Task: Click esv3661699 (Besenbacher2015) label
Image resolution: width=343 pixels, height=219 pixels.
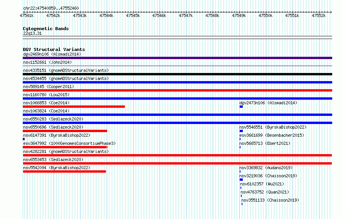Action: [x=272, y=135]
